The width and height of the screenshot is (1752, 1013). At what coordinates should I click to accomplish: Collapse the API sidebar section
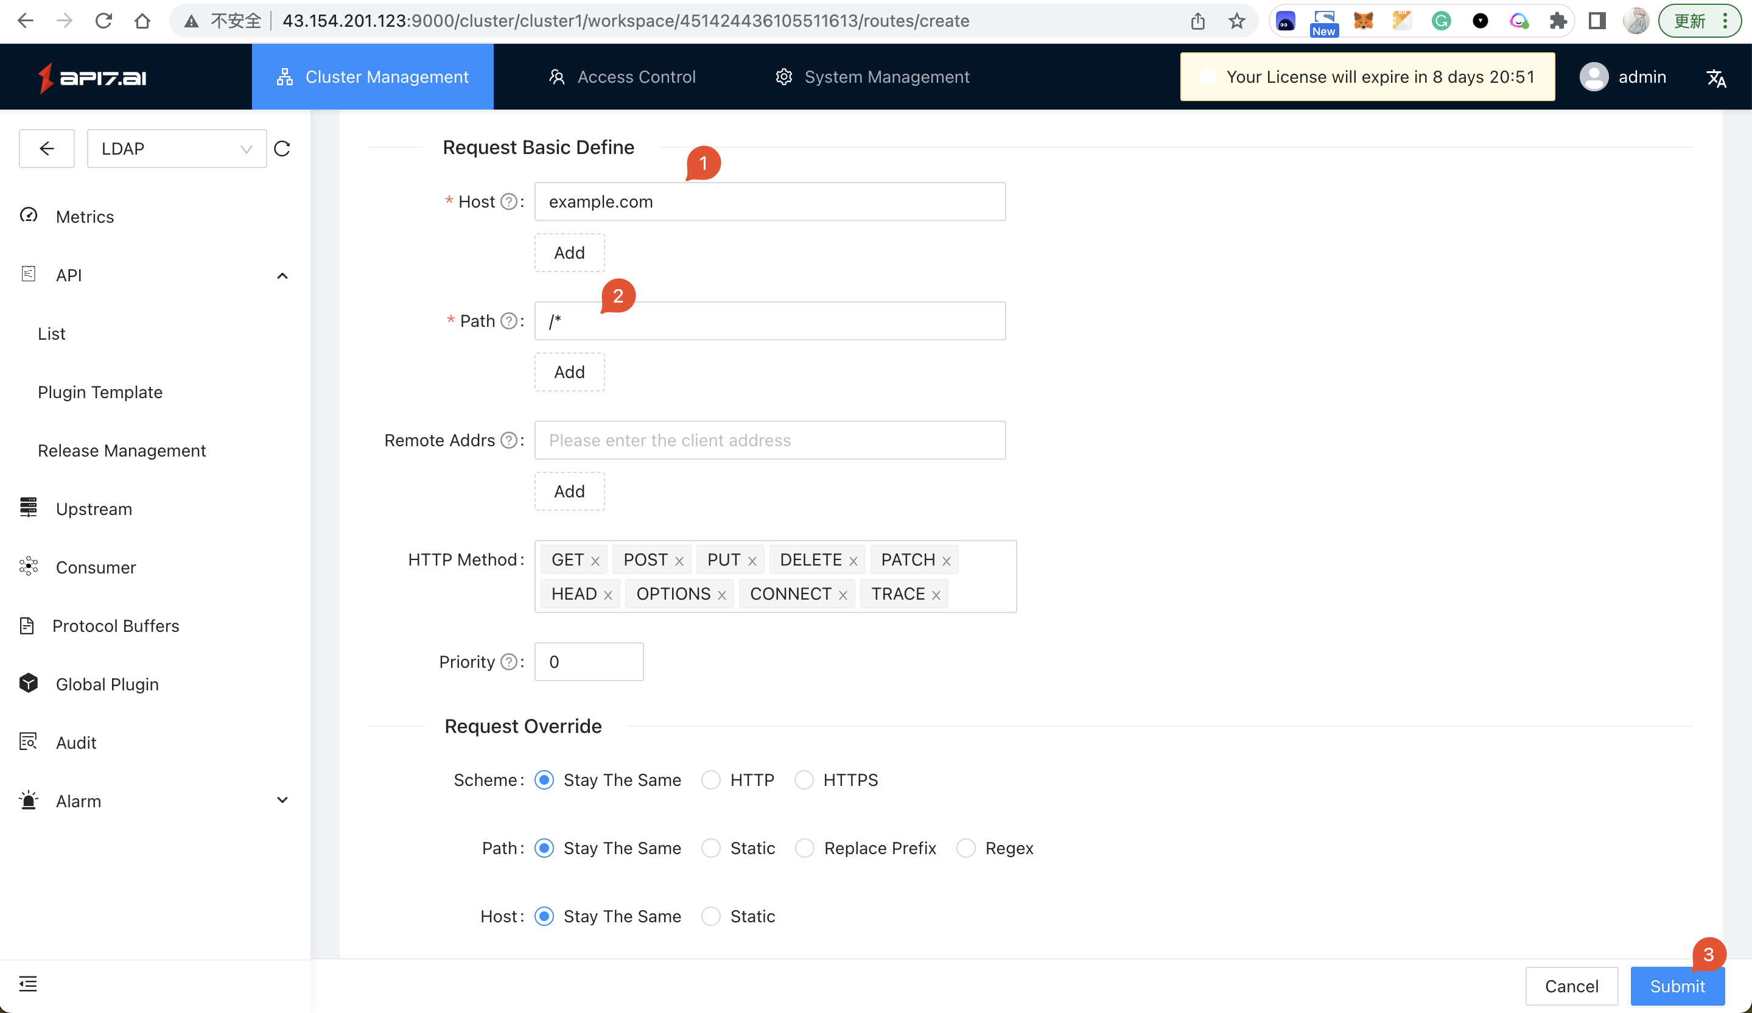[282, 275]
